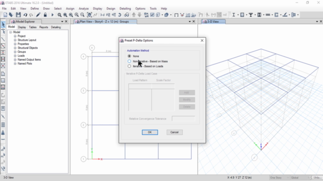Expand the Loads tree node
The width and height of the screenshot is (323, 181).
[x=15, y=56]
